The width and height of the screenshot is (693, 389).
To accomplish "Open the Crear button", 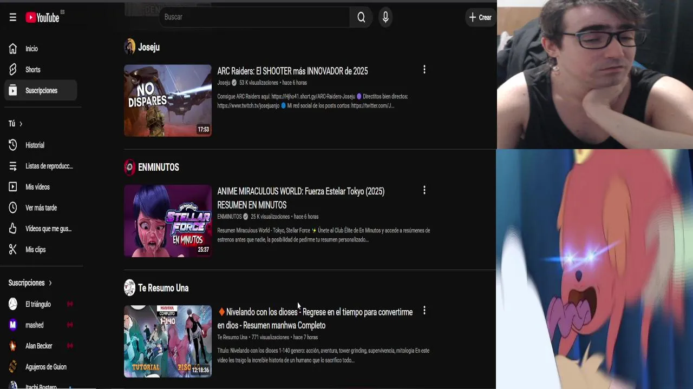I will pos(480,17).
